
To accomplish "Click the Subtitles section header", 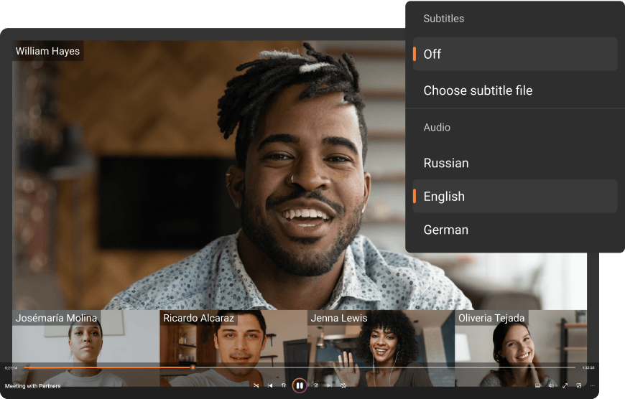I will tap(444, 19).
